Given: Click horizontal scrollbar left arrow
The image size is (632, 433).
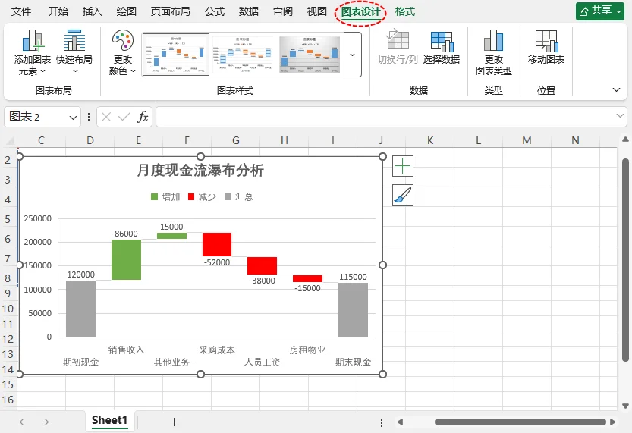Looking at the screenshot, I should 401,422.
